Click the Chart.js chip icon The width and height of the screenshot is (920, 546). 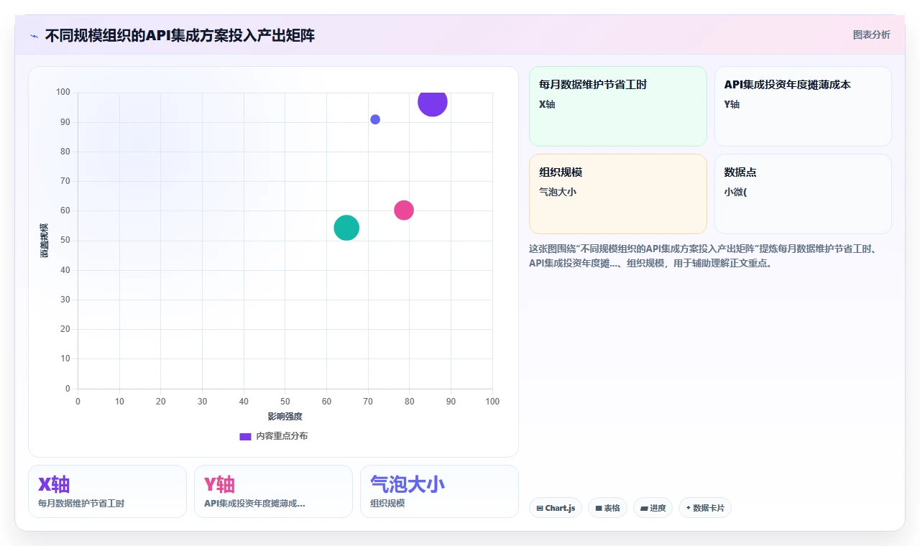[x=540, y=509]
